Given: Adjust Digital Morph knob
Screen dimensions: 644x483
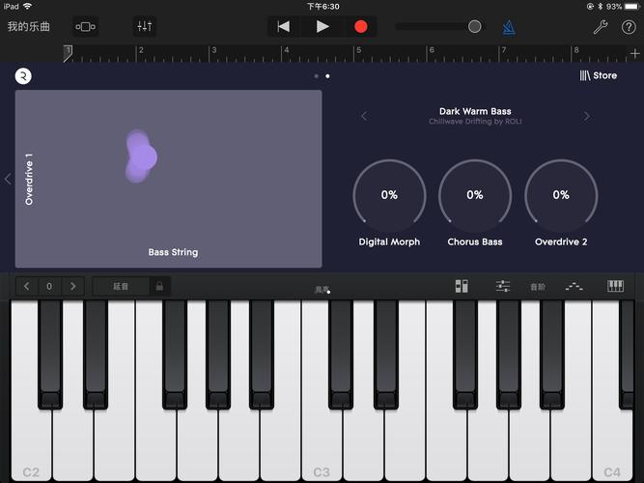Looking at the screenshot, I should [389, 195].
